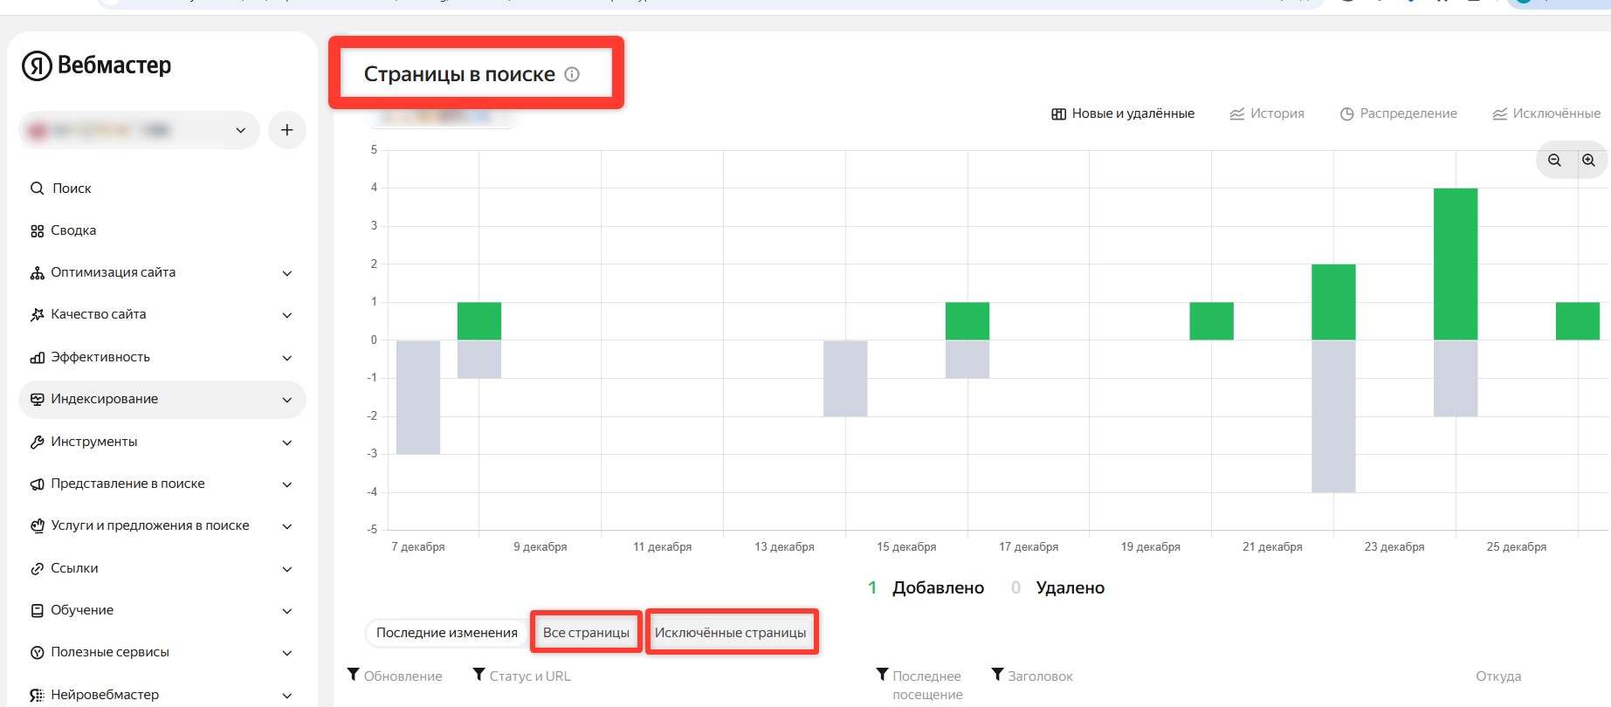
Task: Open Поиск in the sidebar
Action: [x=72, y=189]
